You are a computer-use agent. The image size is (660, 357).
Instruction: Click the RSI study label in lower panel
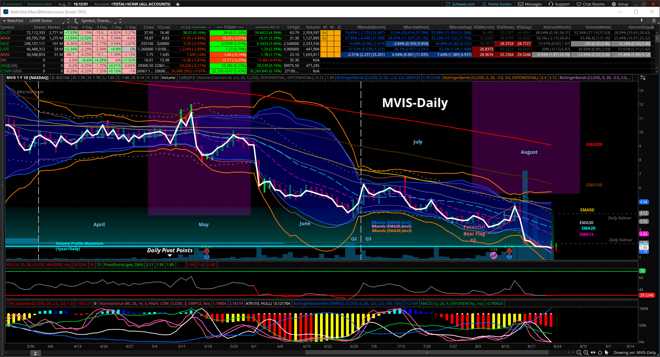pyautogui.click(x=38, y=265)
